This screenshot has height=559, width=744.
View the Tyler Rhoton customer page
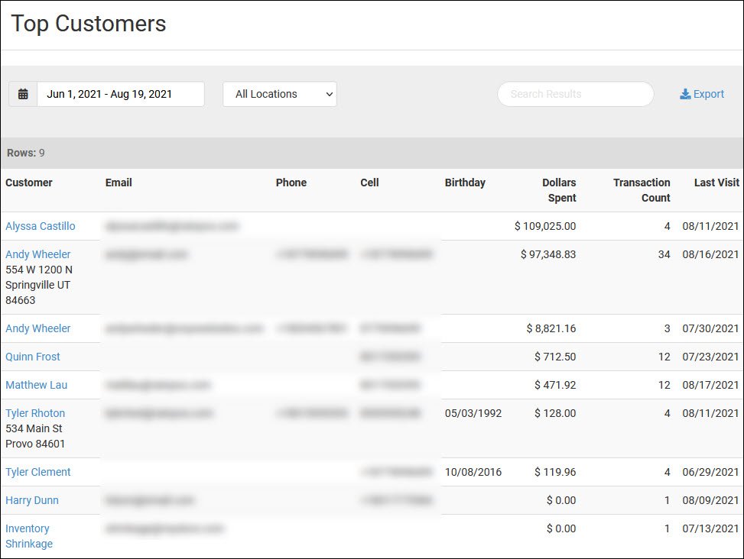[x=35, y=413]
